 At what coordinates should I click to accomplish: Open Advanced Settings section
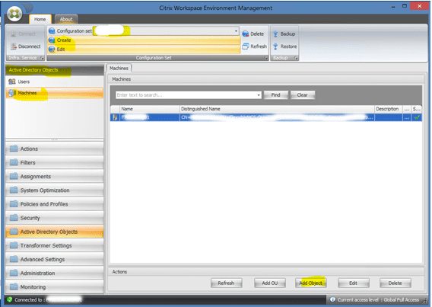(55, 259)
